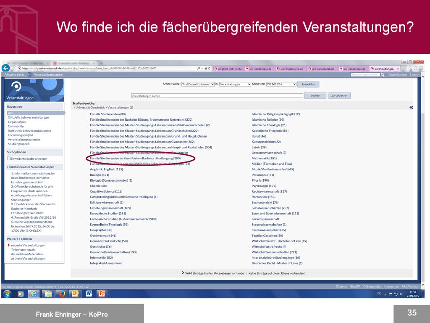This screenshot has height=323, width=430.
Task: Open the 'in: Veranstaltungen' dropdown
Action: (235, 84)
